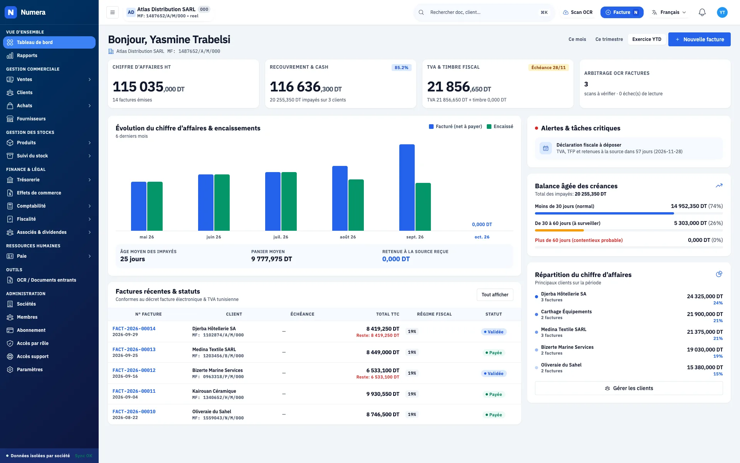Click the Rechercher doc, client search field
The image size is (740, 463).
pos(484,12)
